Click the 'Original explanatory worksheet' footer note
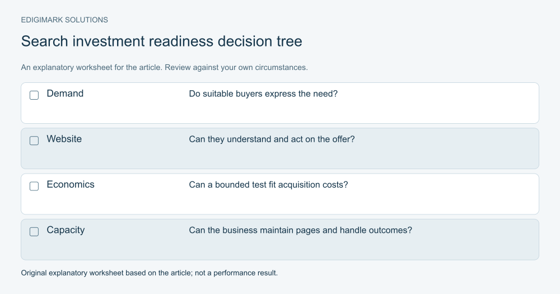The image size is (560, 294). (x=150, y=273)
